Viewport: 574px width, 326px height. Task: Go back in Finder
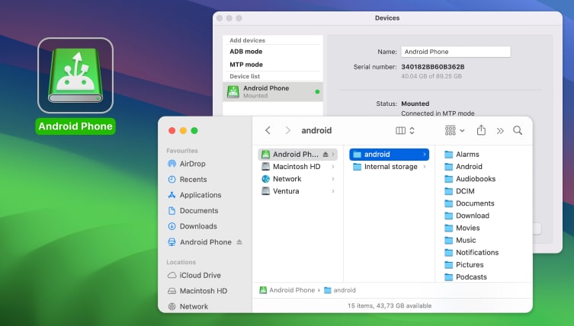point(268,130)
